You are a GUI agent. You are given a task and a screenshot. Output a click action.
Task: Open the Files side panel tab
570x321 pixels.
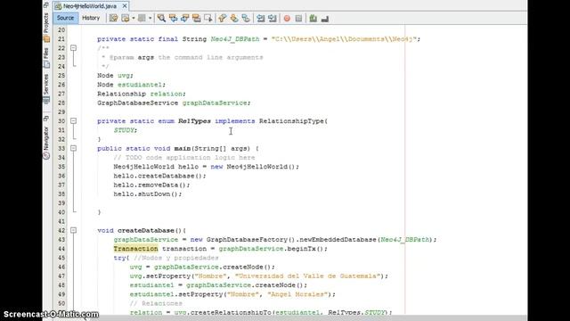click(x=46, y=58)
